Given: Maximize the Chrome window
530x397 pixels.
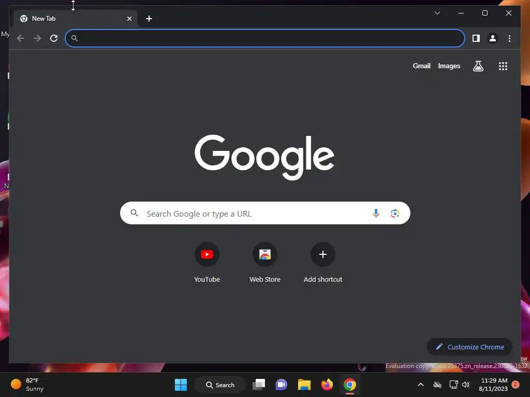Looking at the screenshot, I should tap(484, 13).
